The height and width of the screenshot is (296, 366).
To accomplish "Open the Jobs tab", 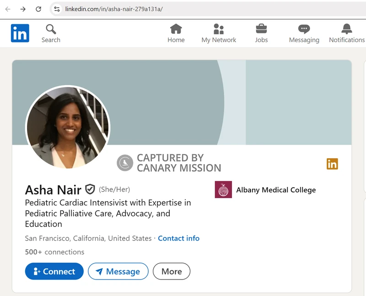I will pos(261,33).
